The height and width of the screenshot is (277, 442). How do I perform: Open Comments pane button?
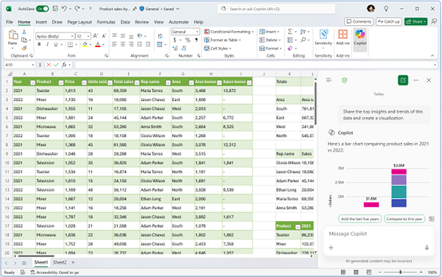[x=359, y=21]
